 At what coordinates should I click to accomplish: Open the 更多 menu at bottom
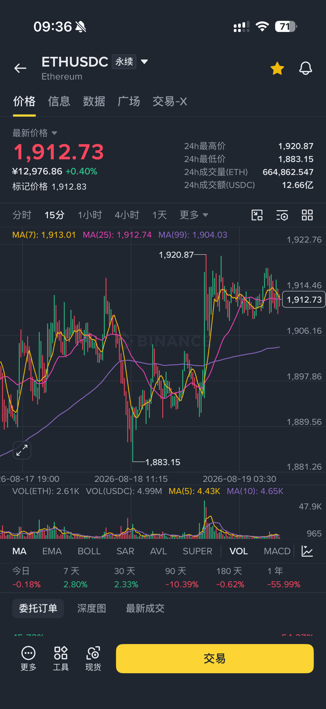click(x=28, y=659)
